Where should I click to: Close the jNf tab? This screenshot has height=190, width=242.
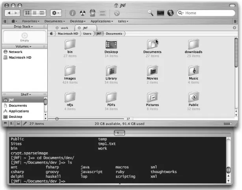point(79,28)
